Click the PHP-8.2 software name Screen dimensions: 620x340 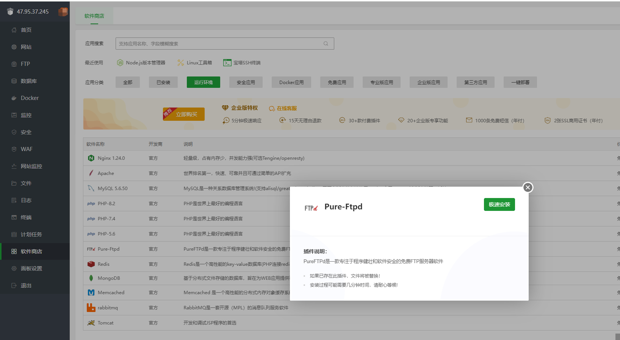click(106, 203)
